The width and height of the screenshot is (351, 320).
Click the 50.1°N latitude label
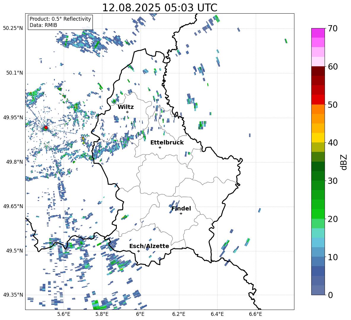pos(15,73)
